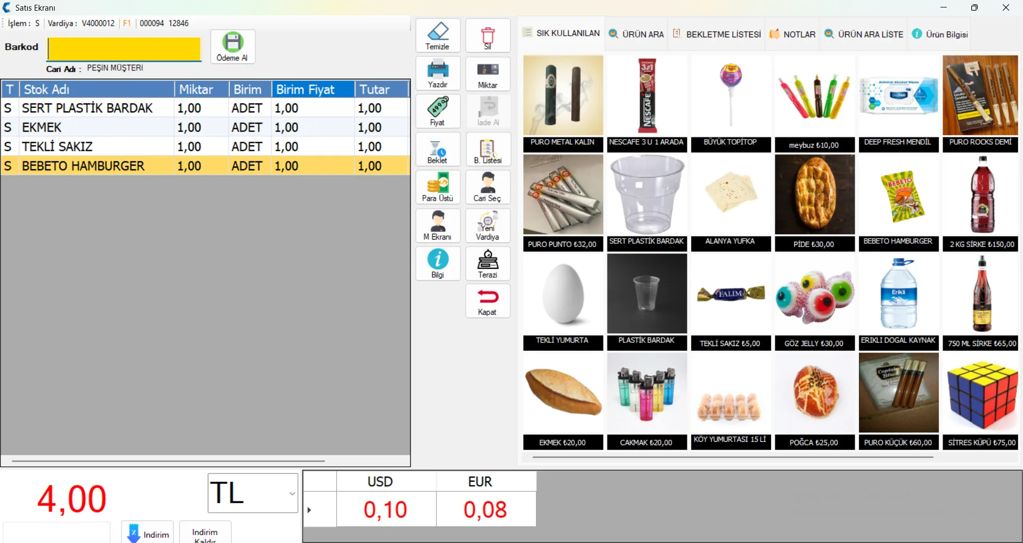Click the Temizle eraser icon
1023x543 pixels.
coord(437,36)
